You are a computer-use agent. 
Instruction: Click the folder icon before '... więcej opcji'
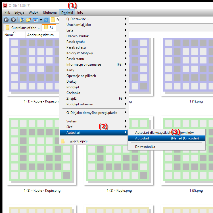coord(63,141)
